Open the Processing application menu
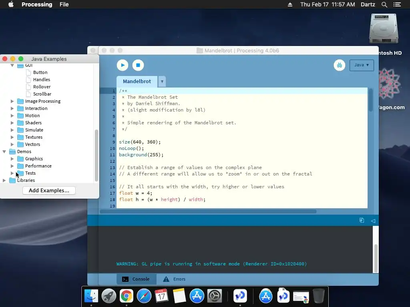Screen dimensions: 410x307 pyautogui.click(x=37, y=4)
